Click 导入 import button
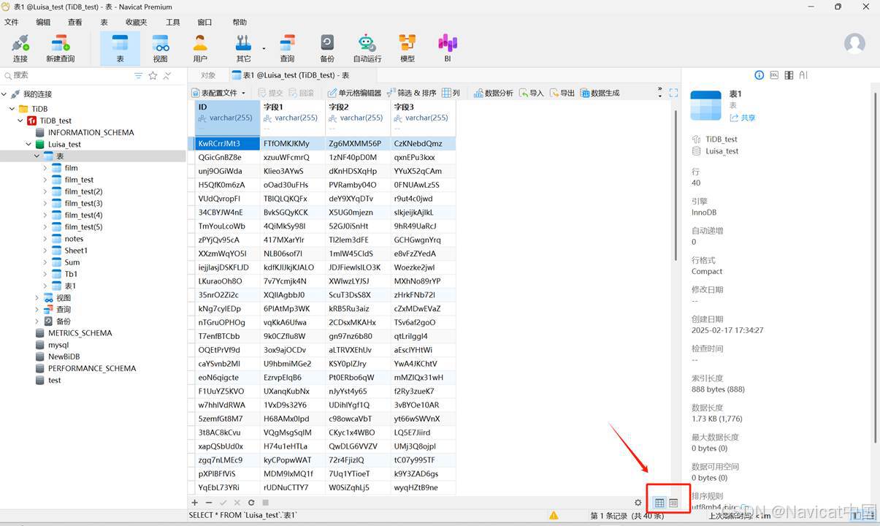 [531, 93]
